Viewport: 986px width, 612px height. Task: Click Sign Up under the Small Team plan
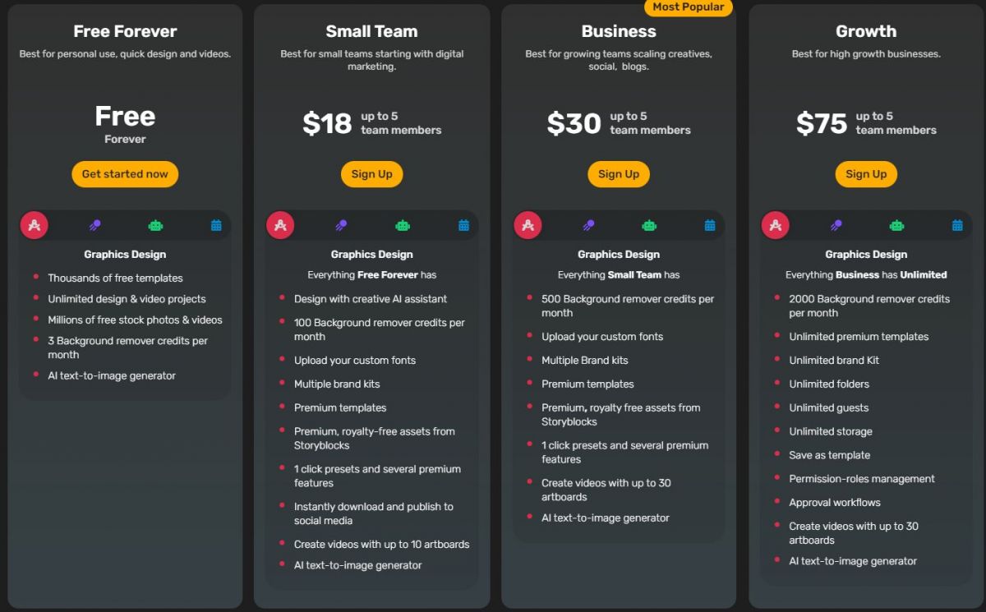click(x=371, y=173)
